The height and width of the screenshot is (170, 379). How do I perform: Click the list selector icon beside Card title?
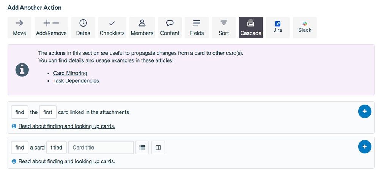(142, 148)
